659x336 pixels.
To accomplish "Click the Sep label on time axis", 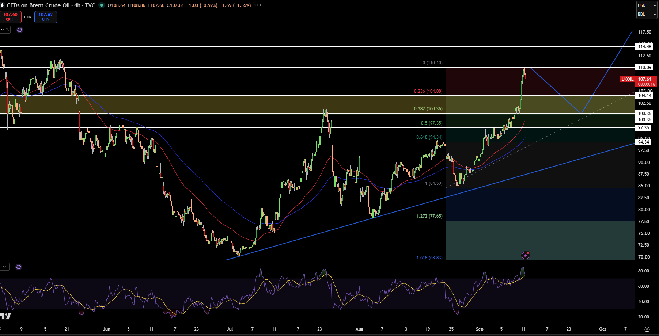I will pyautogui.click(x=480, y=329).
